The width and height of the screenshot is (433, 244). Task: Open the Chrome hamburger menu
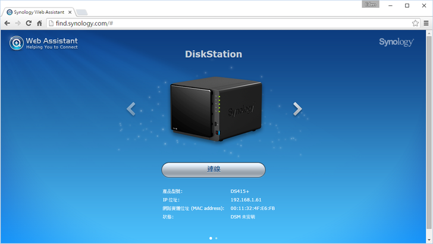426,23
